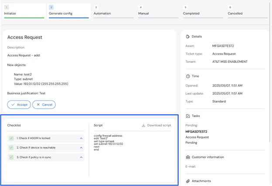Click step number 5 badge
The height and width of the screenshot is (186, 272).
(x=185, y=7)
